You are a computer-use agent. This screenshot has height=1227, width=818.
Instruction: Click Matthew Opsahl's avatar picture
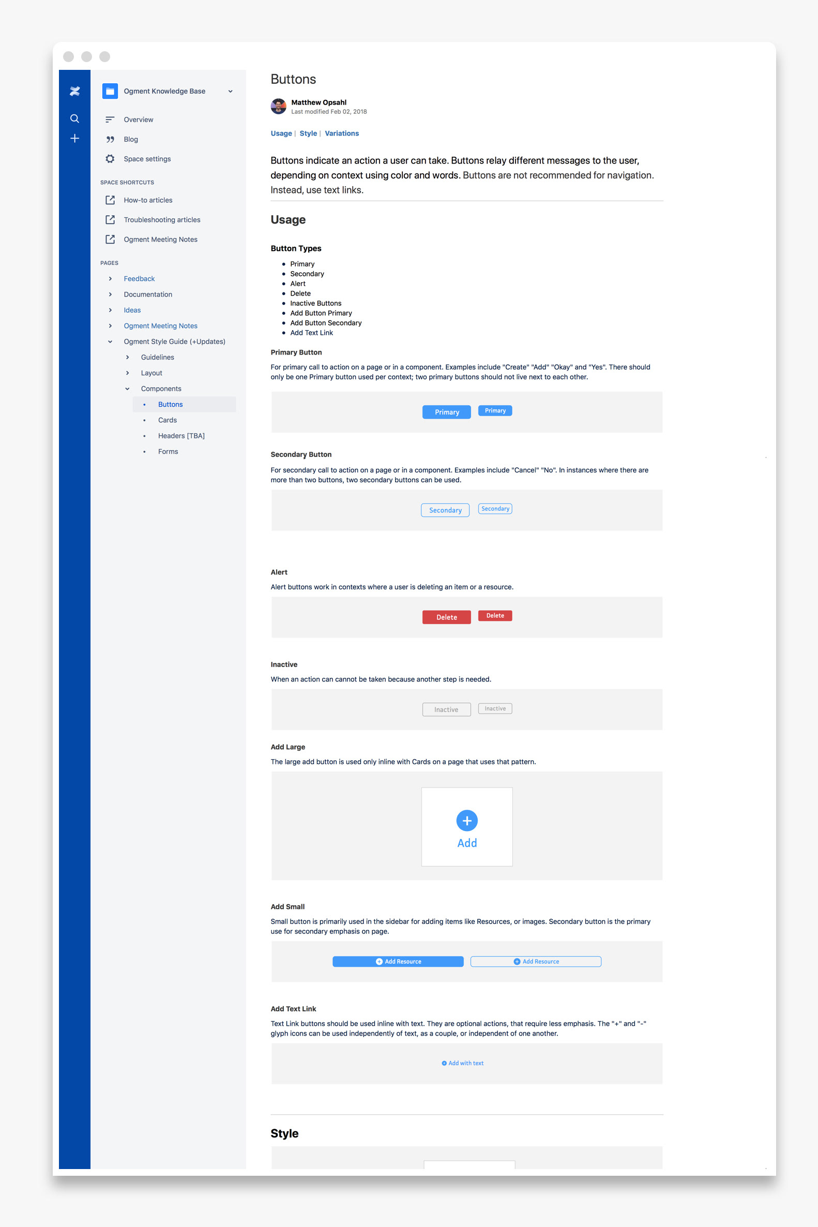tap(279, 107)
